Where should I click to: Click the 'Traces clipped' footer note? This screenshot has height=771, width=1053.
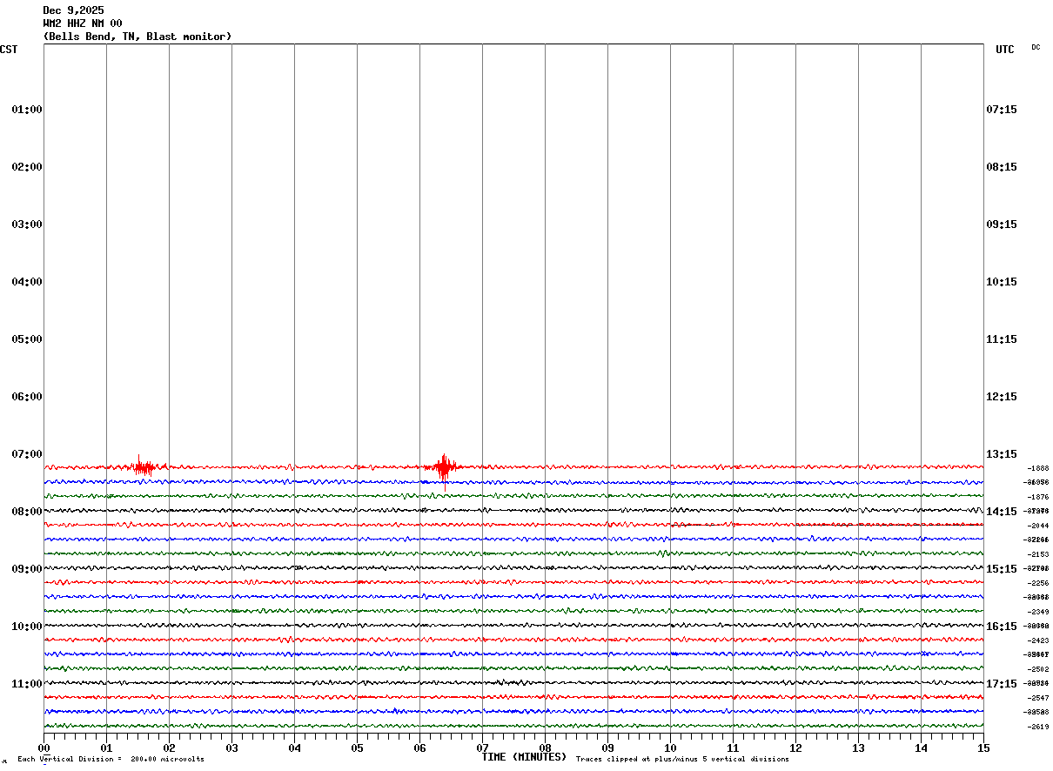pos(682,760)
